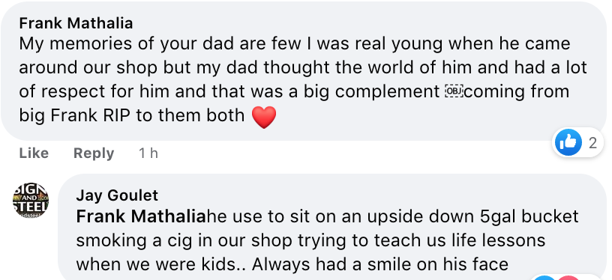Click the red heart emoji
Viewport: 612px width, 280px height.
point(264,117)
